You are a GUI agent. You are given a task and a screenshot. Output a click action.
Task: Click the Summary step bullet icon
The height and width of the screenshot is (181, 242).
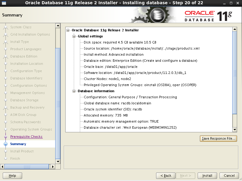click(x=5, y=144)
